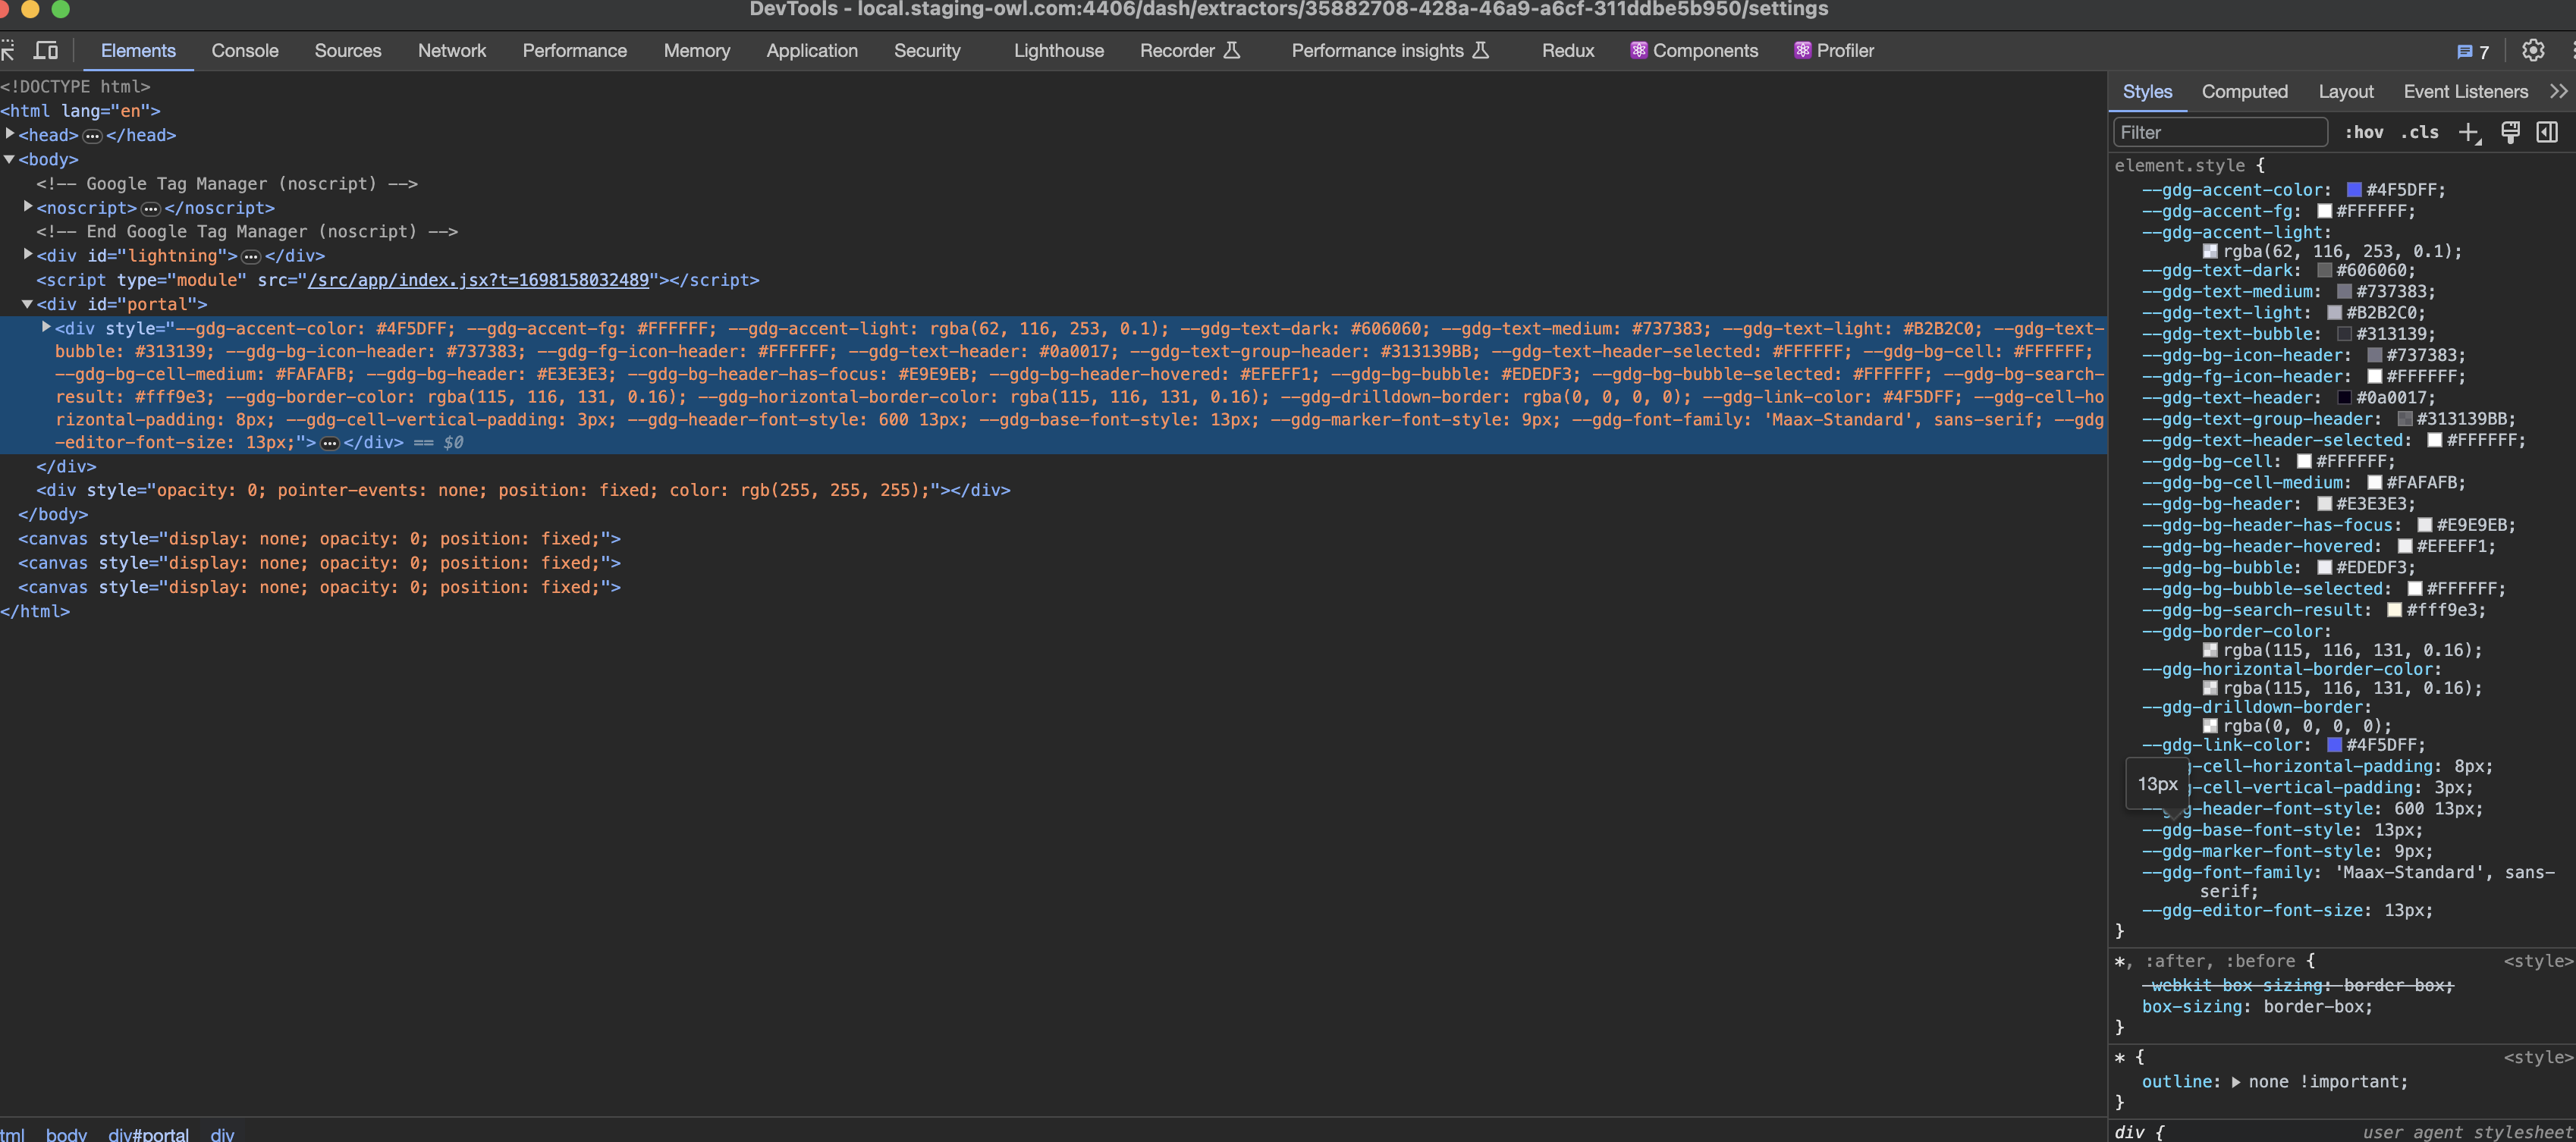2576x1142 pixels.
Task: Toggle element classes with .cls button
Action: (2420, 132)
